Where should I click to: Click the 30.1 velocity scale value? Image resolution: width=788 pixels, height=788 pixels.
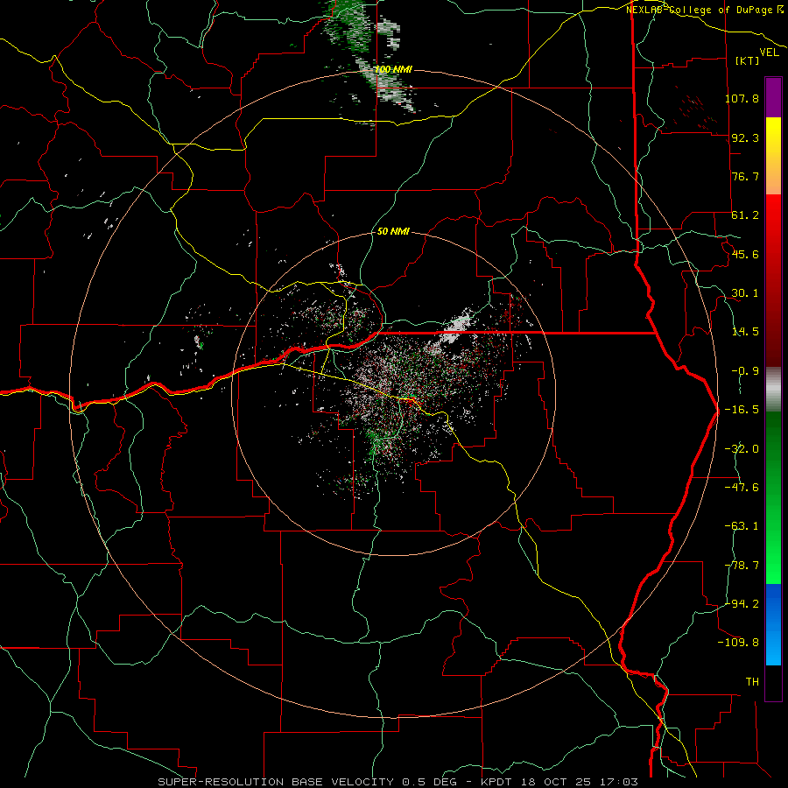(745, 293)
